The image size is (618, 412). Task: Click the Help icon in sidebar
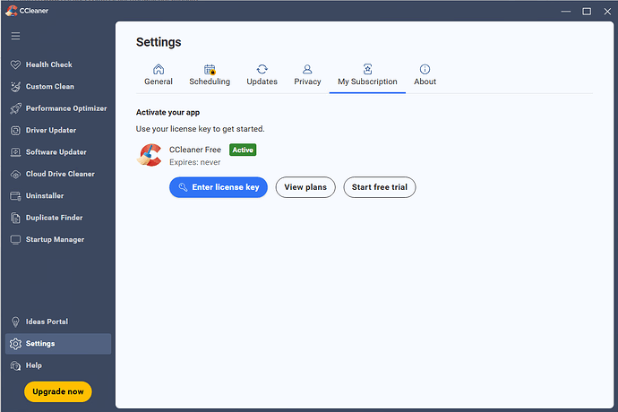(15, 365)
